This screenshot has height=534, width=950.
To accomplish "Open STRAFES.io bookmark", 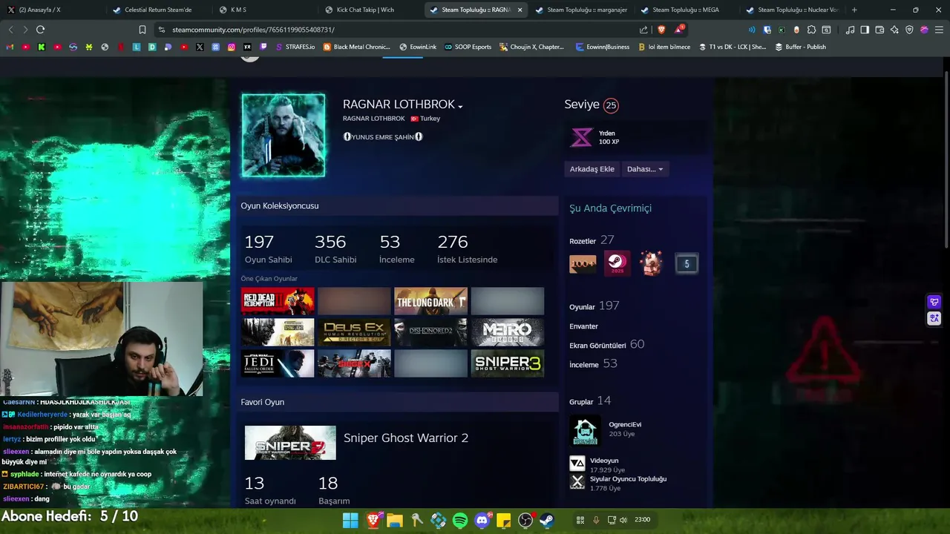I will [295, 47].
